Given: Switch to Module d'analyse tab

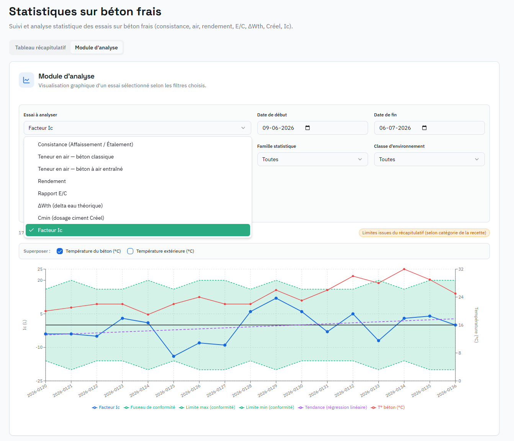Looking at the screenshot, I should click(x=97, y=47).
